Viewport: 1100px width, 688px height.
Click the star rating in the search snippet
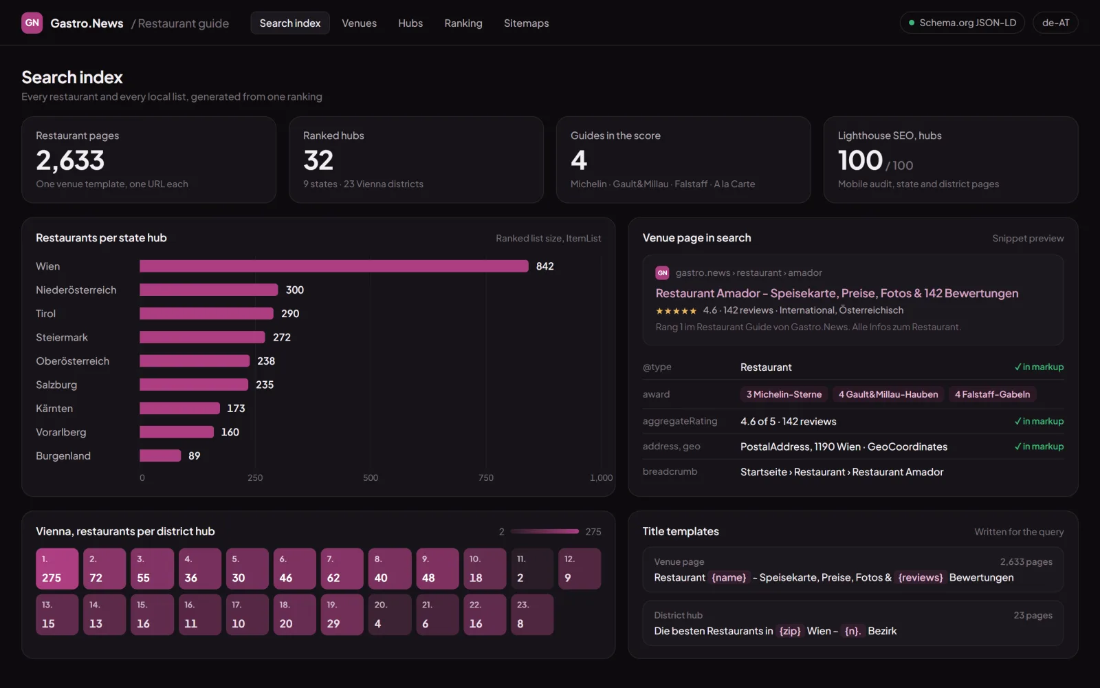[x=676, y=311]
